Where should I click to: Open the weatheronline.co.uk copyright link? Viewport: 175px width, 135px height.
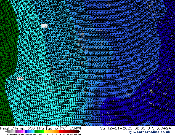click(x=150, y=132)
